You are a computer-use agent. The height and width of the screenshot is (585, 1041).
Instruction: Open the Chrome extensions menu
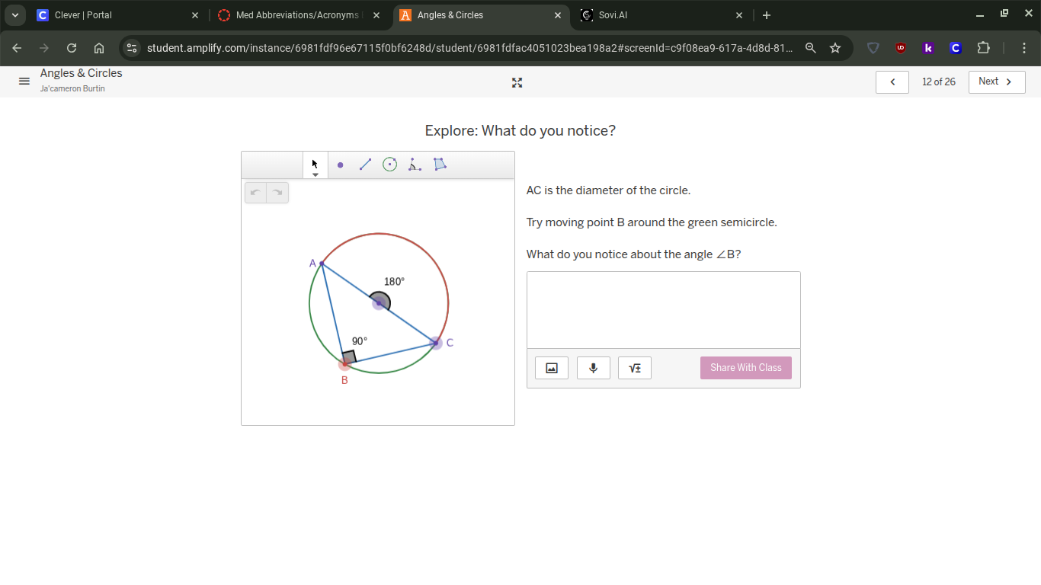point(983,47)
